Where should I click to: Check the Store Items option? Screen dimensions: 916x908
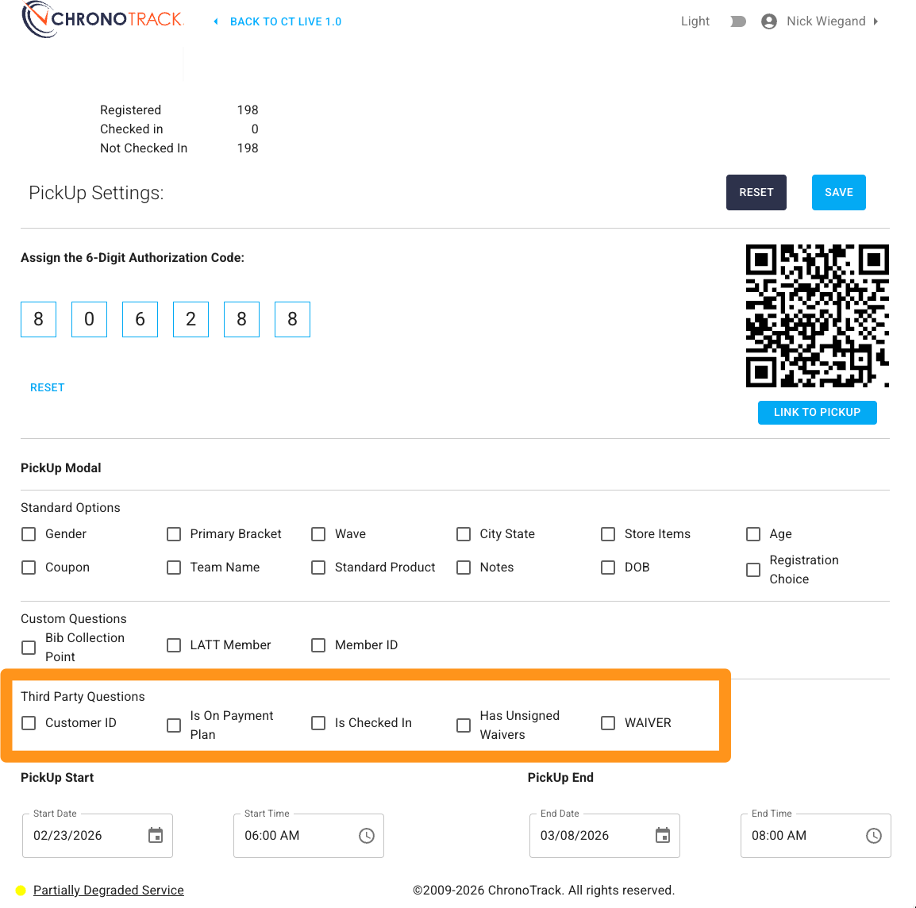(x=608, y=534)
